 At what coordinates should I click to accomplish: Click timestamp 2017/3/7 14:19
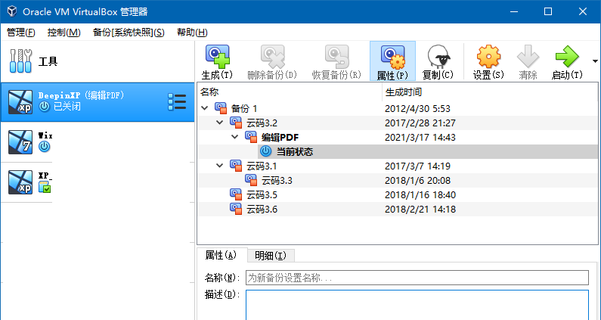pos(417,166)
